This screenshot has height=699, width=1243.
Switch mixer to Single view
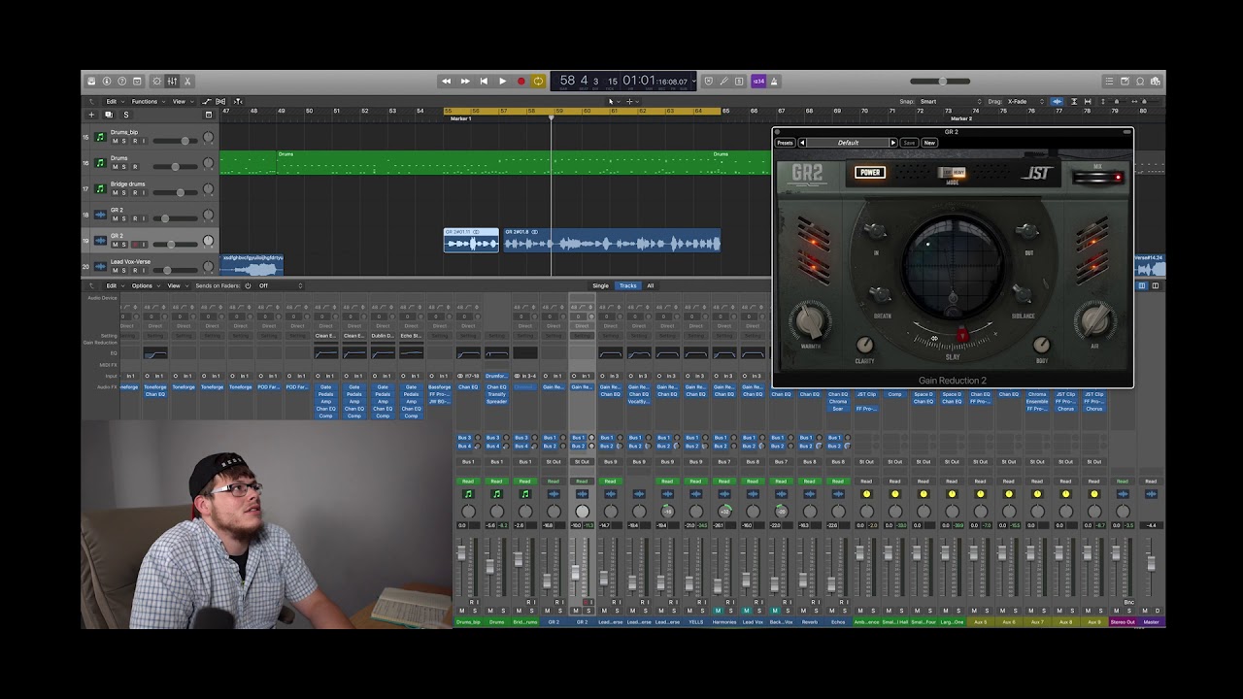[x=601, y=285]
